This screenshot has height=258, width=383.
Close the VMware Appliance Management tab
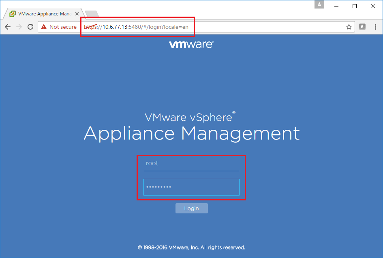coord(77,14)
